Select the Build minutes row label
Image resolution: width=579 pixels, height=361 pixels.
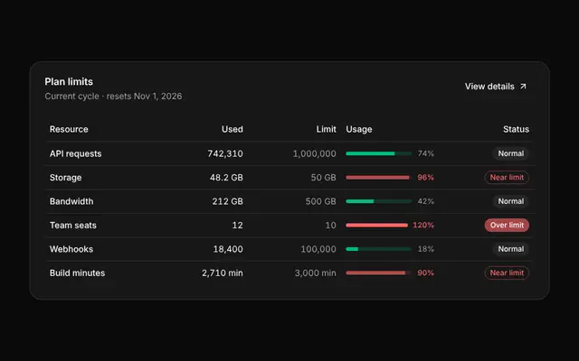pyautogui.click(x=77, y=273)
